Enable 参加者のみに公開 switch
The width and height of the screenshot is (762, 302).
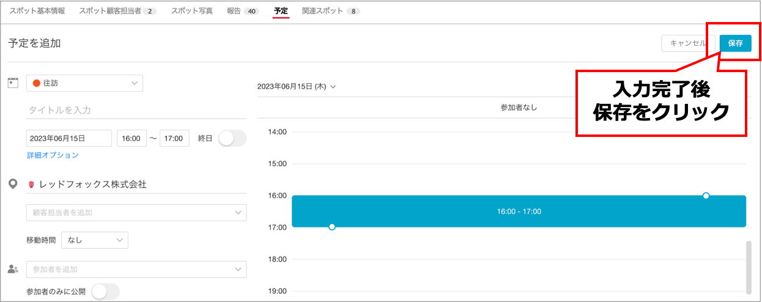[x=105, y=292]
